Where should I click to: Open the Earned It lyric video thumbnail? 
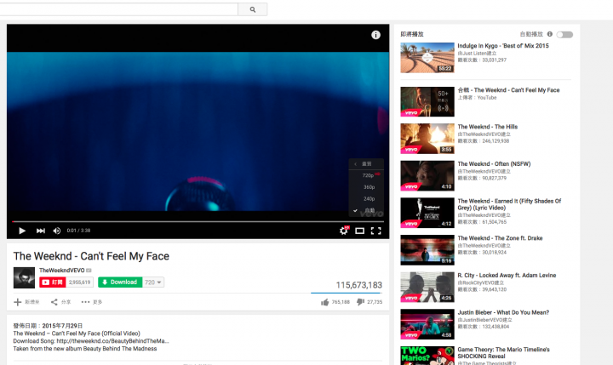tap(427, 213)
